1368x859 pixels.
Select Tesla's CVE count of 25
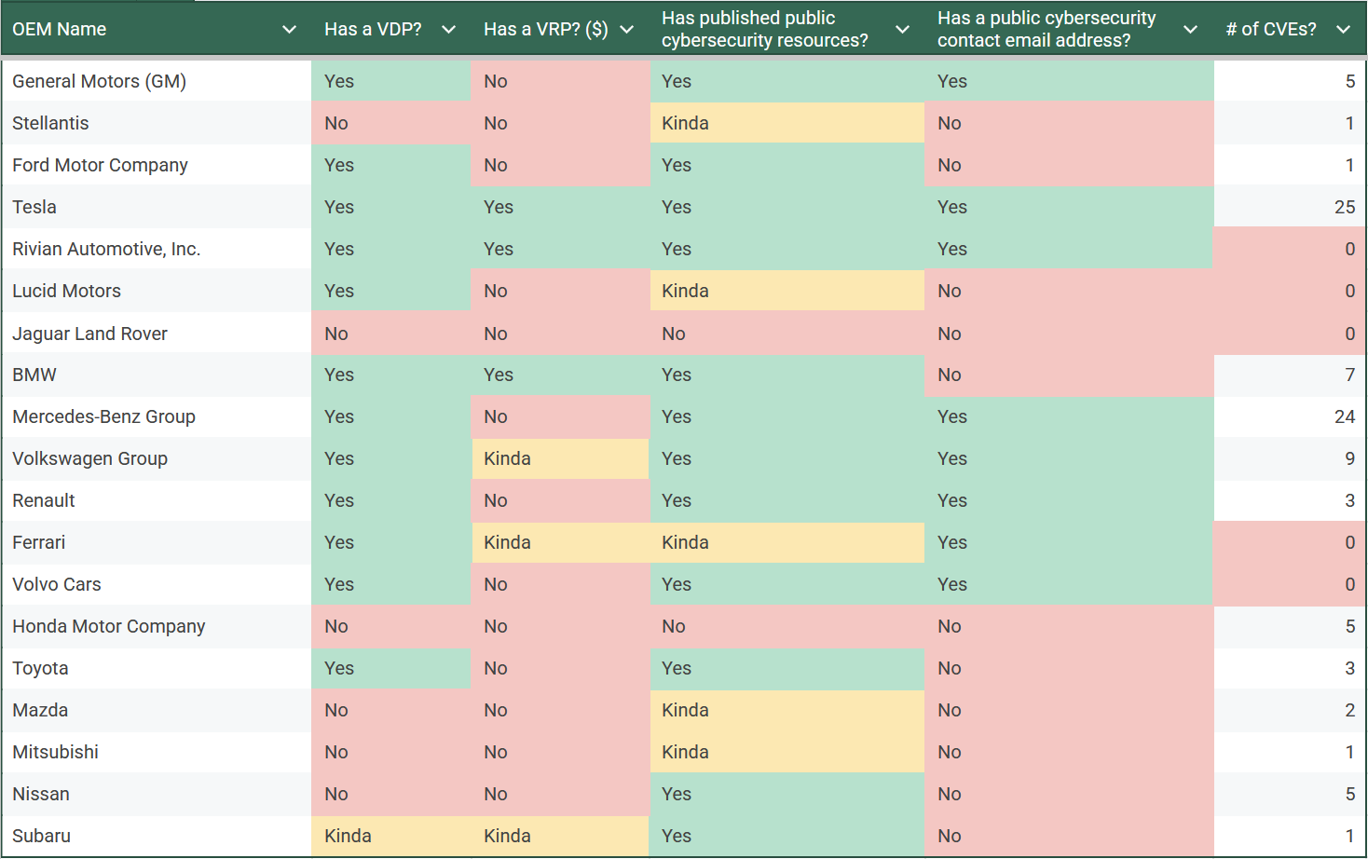1290,207
